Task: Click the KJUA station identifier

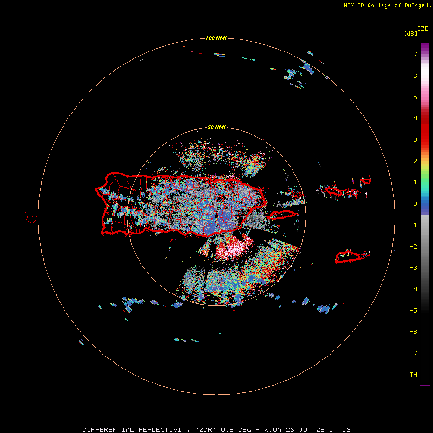Action: pos(273,430)
